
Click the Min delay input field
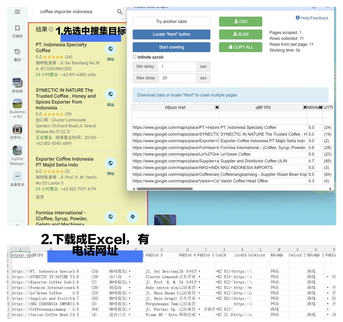point(177,66)
